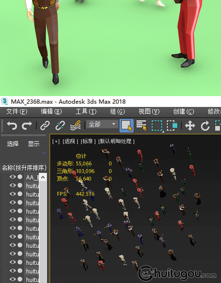Image resolution: width=221 pixels, height=283 pixels.
Task: Choose the Rectangular Selection Region tool
Action: tap(157, 126)
